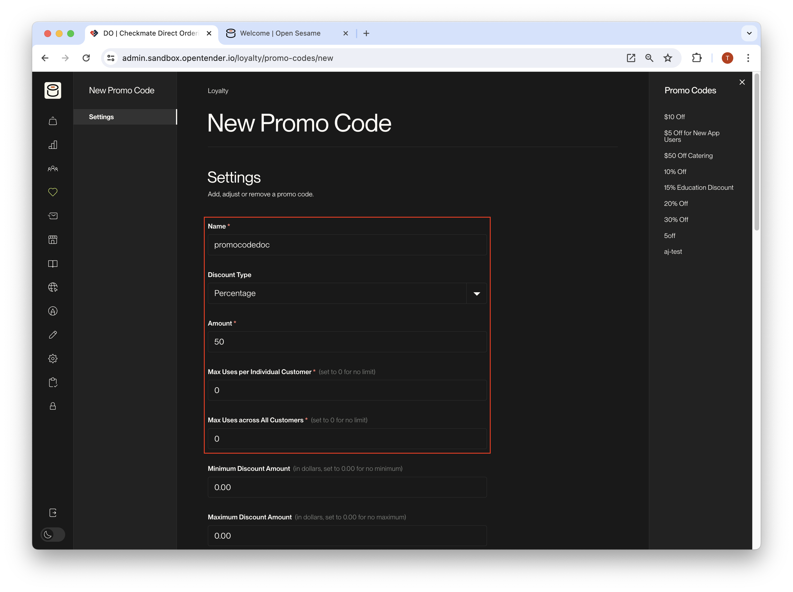Click the Open Sesame logo in sidebar

53,90
